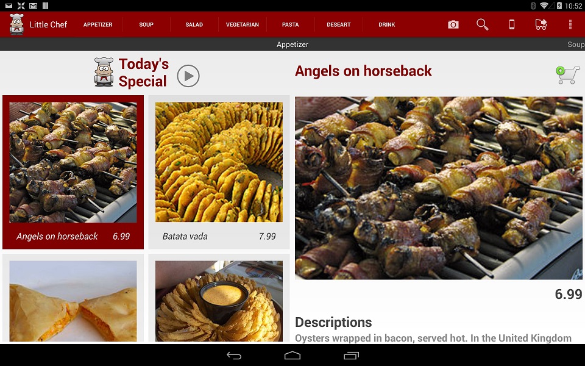Select the Angels on horseback card
This screenshot has width=585, height=366.
pyautogui.click(x=73, y=172)
